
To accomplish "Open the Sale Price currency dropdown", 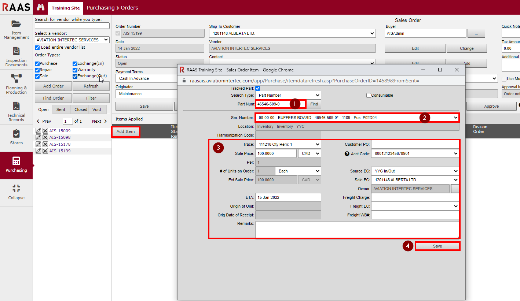I will 309,153.
